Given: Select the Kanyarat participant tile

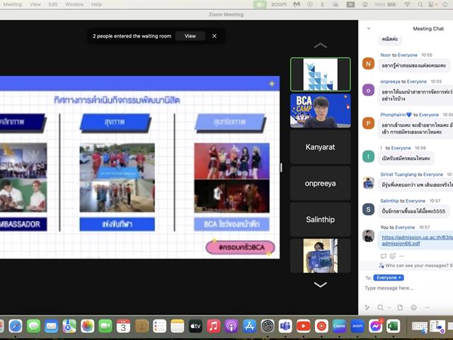Looking at the screenshot, I should click(321, 147).
